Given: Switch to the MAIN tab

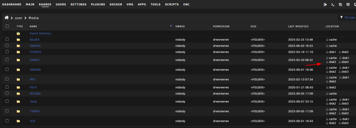Looking at the screenshot, I should tap(30, 4).
